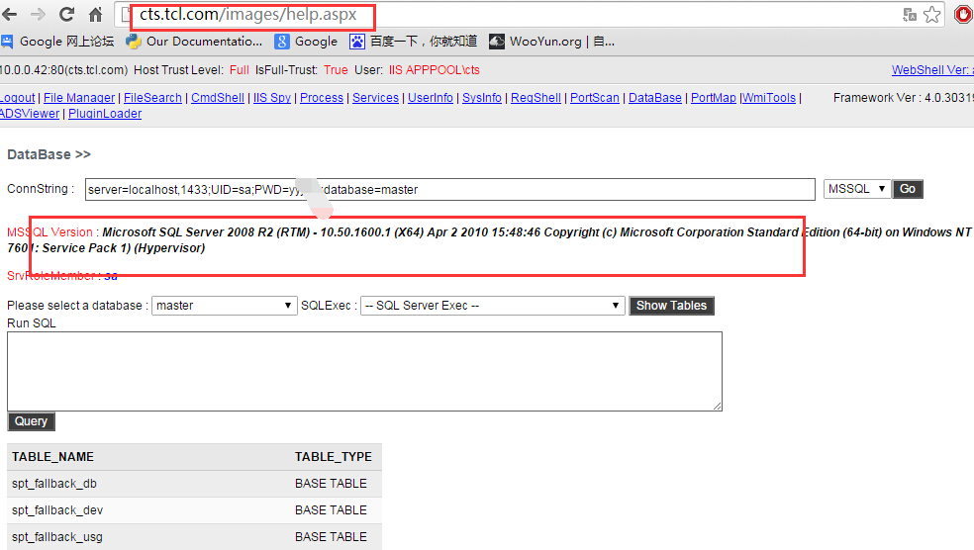974x550 pixels.
Task: Click in the ConnString field
Action: (x=449, y=189)
